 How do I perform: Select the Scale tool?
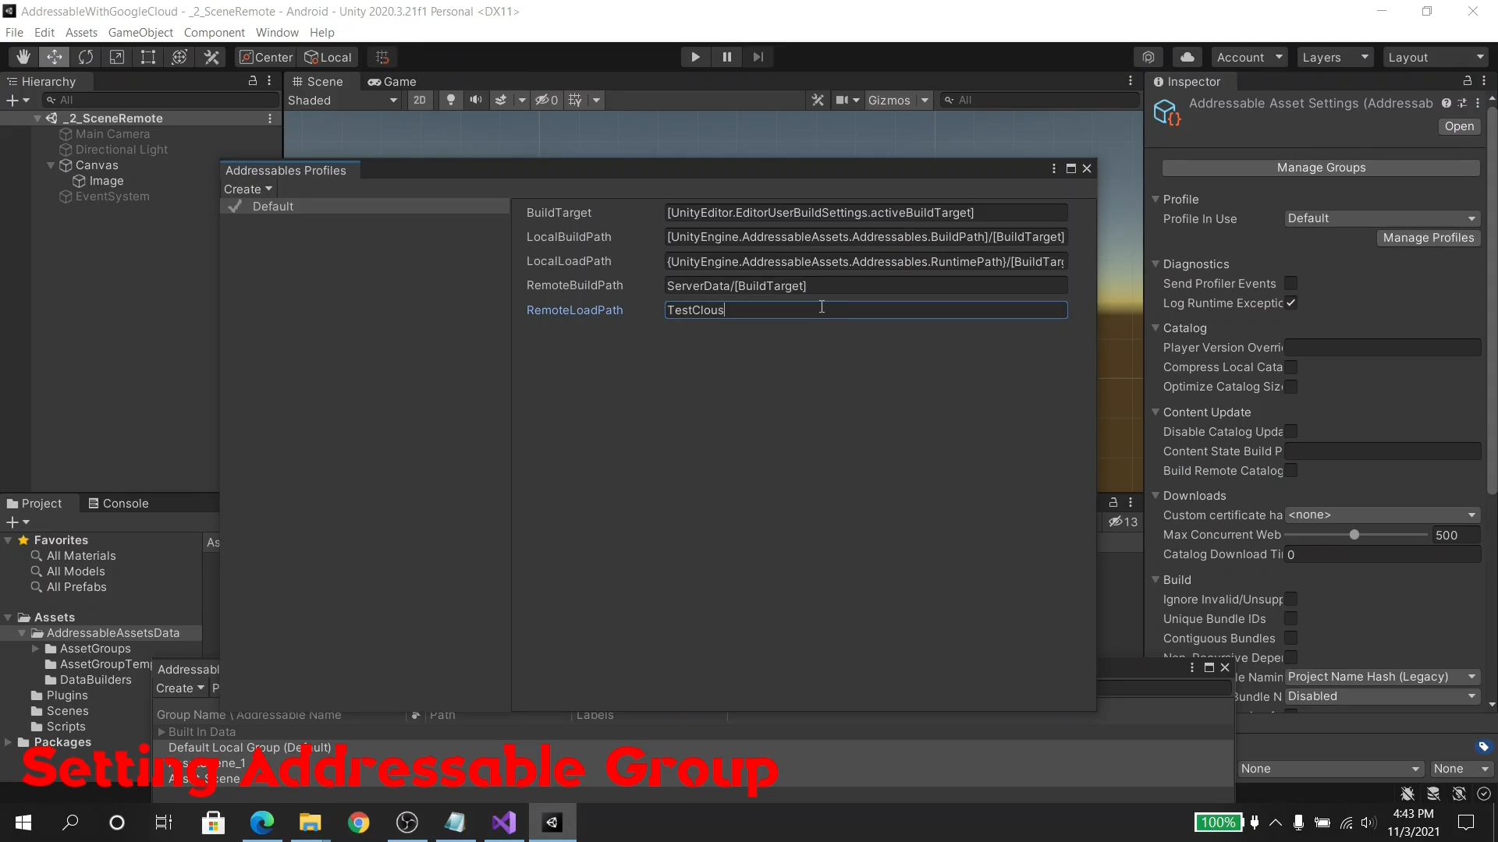point(116,56)
